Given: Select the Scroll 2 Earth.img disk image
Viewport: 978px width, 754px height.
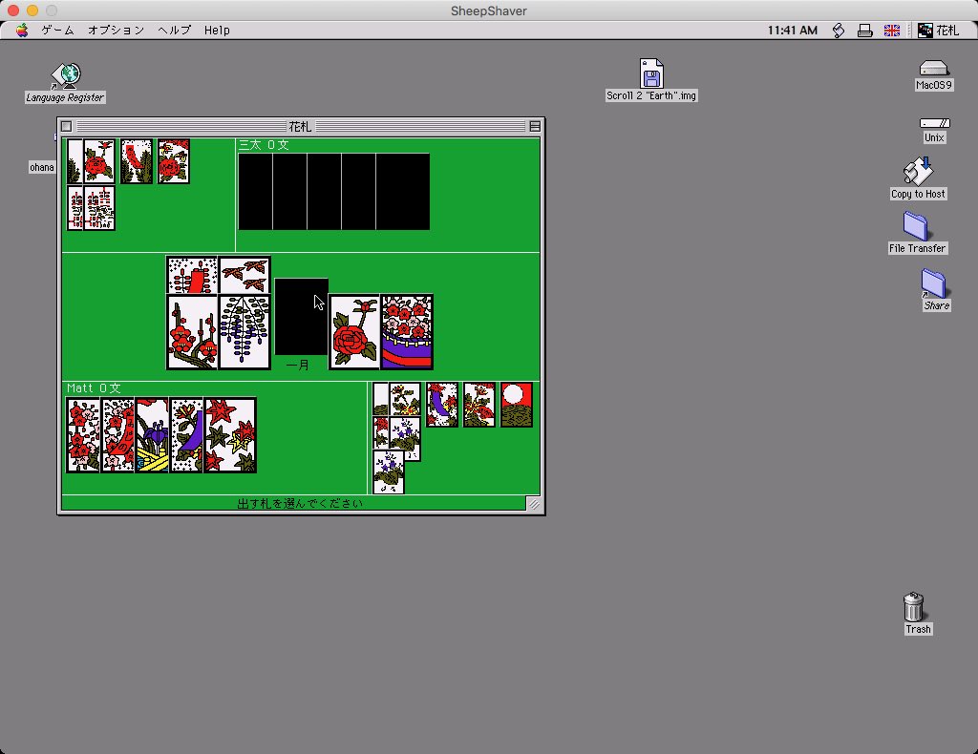Looking at the screenshot, I should pos(651,80).
